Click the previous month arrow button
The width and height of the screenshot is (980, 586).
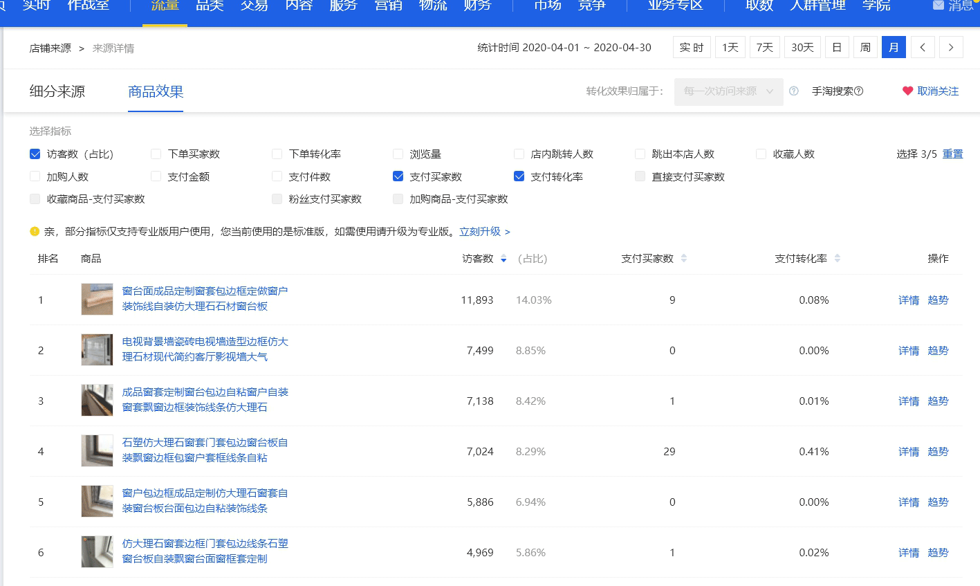tap(923, 47)
